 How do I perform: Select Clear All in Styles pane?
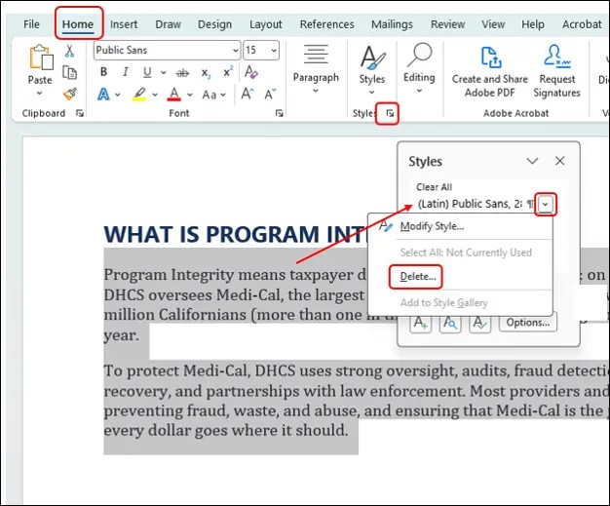click(435, 187)
